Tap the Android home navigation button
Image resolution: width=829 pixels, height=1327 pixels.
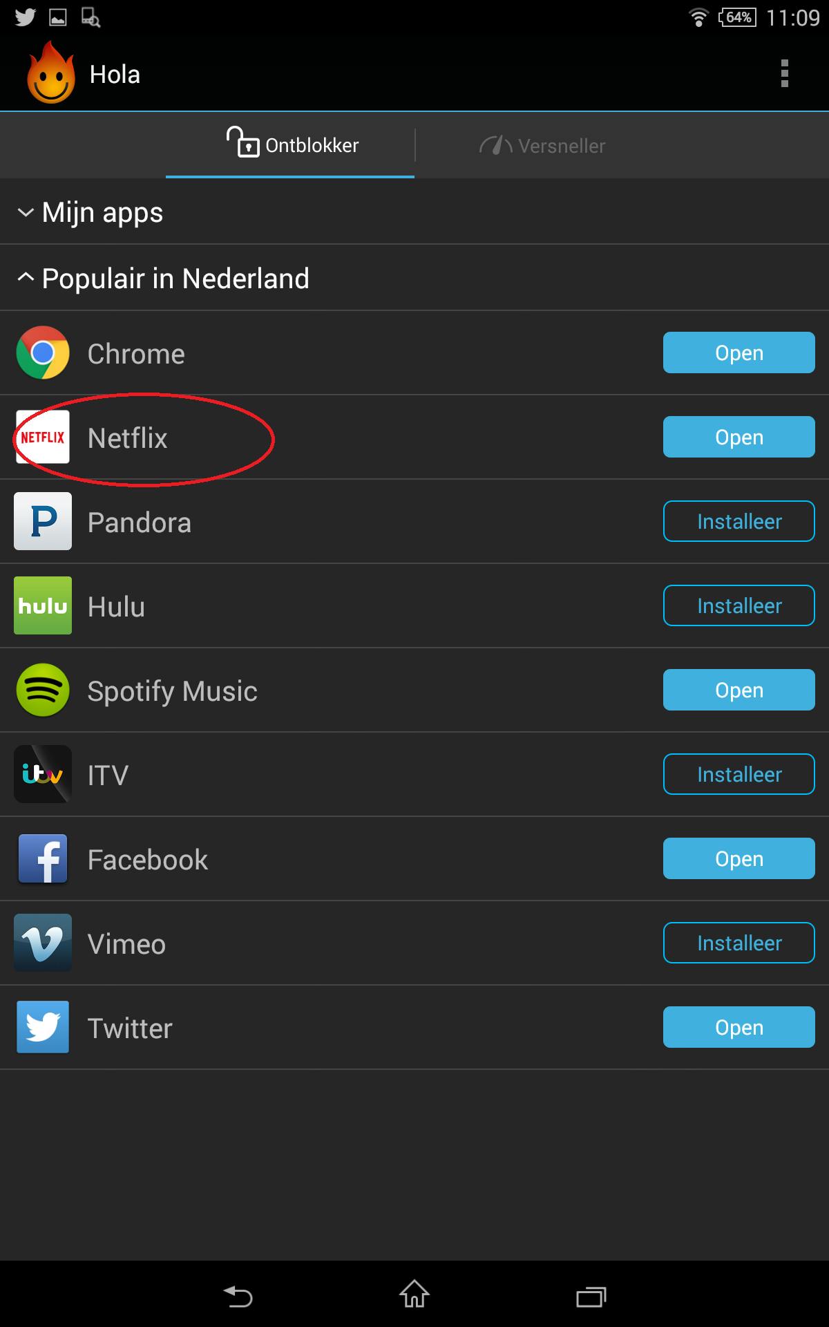[x=414, y=1295]
